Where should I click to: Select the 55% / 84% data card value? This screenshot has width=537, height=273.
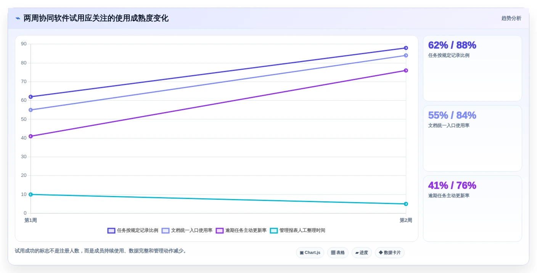point(452,115)
